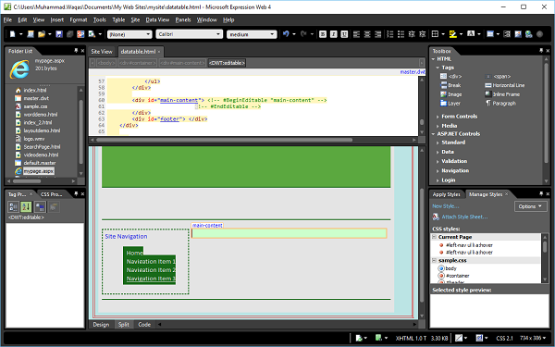Image resolution: width=555 pixels, height=347 pixels.
Task: Open the font size dropdown showing medium
Action: pos(252,34)
